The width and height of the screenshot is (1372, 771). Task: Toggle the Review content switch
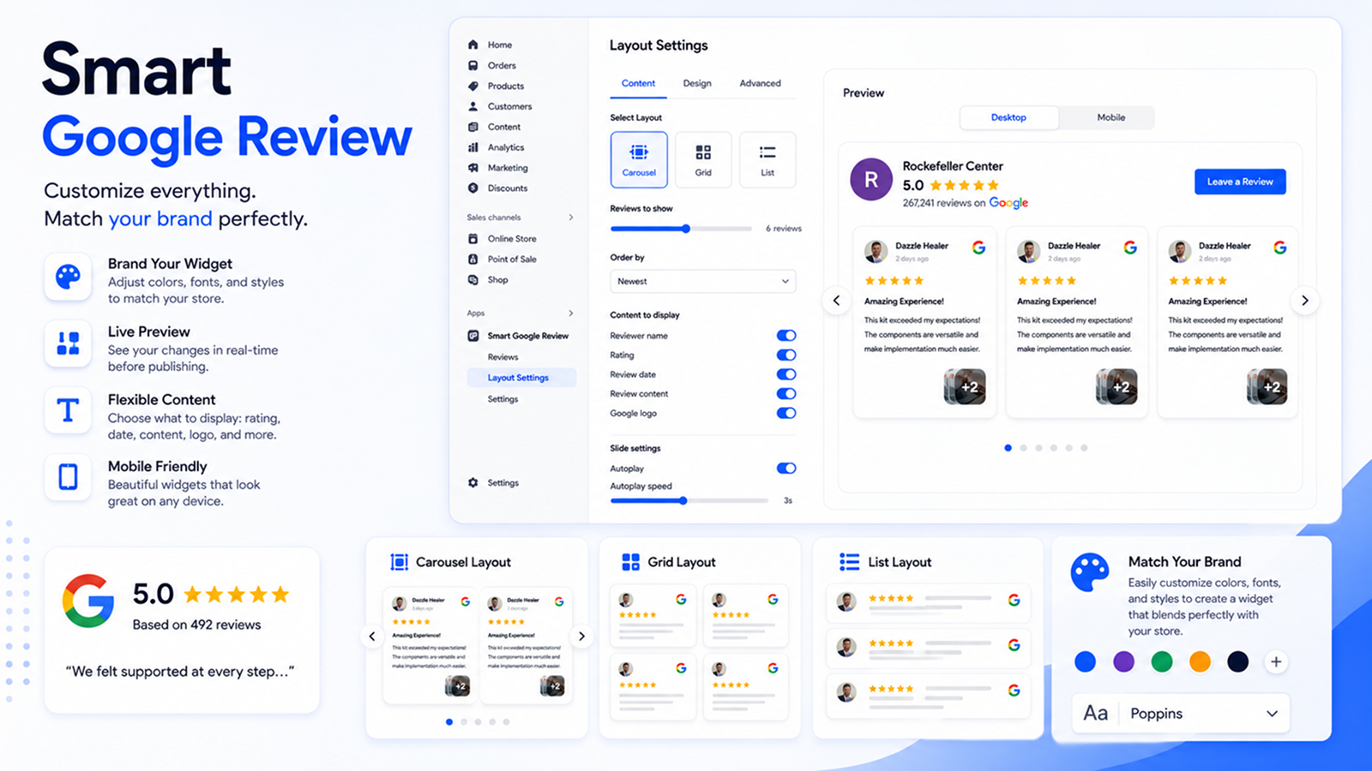coord(786,393)
